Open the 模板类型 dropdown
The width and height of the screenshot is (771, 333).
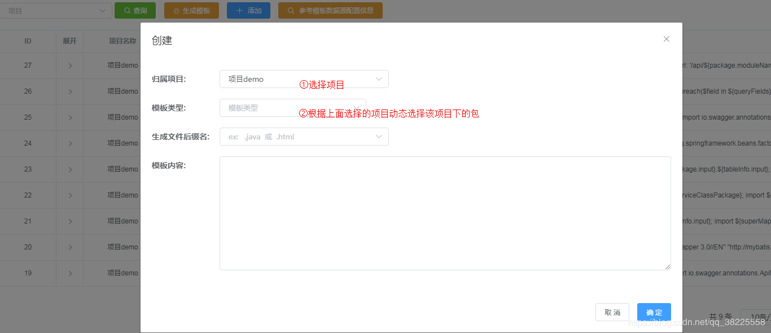pos(292,108)
